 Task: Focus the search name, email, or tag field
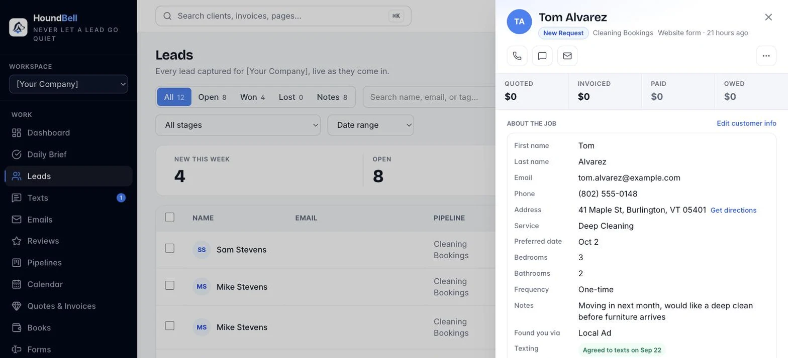(429, 97)
